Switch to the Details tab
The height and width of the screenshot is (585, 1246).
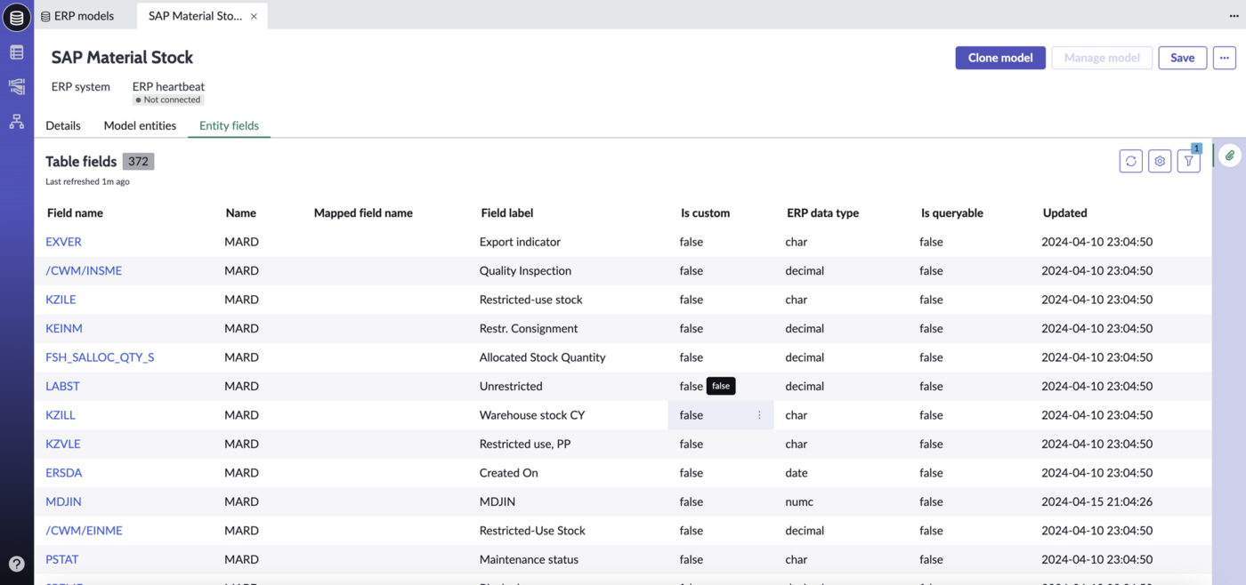click(x=63, y=125)
